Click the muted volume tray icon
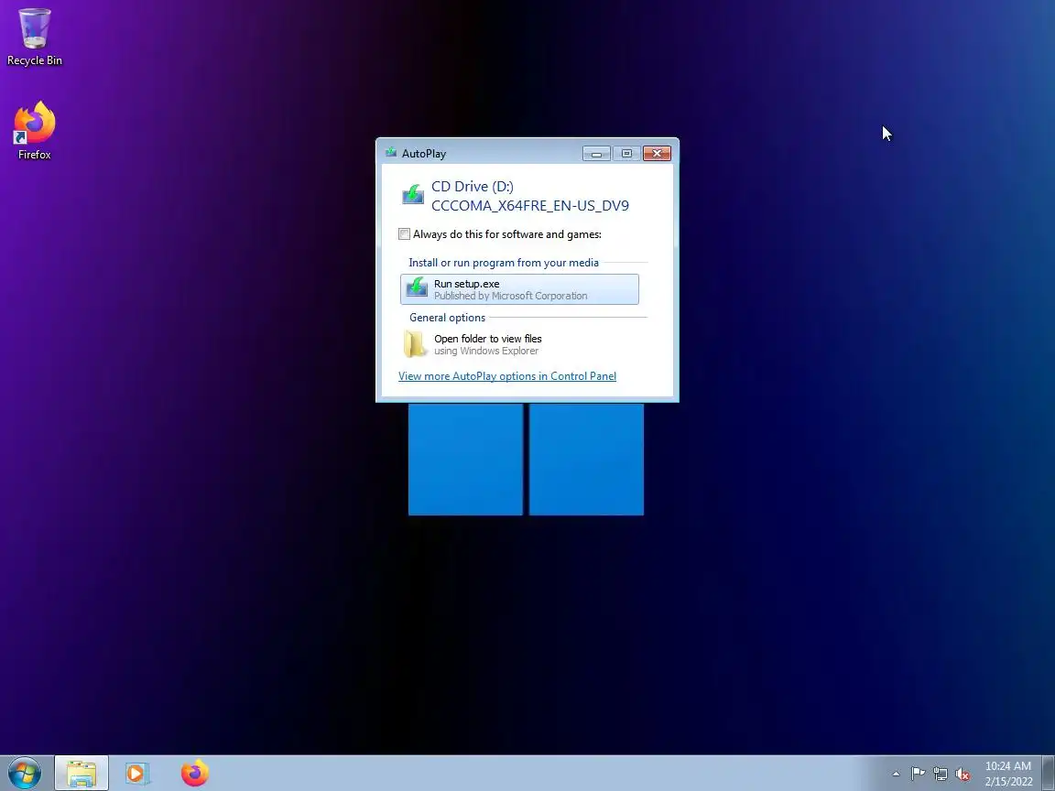Viewport: 1055px width, 791px height. (963, 775)
